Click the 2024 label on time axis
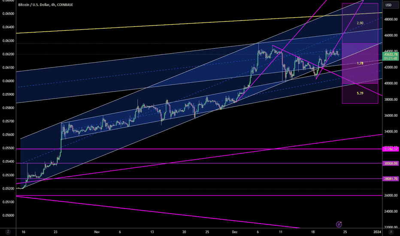 pyautogui.click(x=377, y=232)
